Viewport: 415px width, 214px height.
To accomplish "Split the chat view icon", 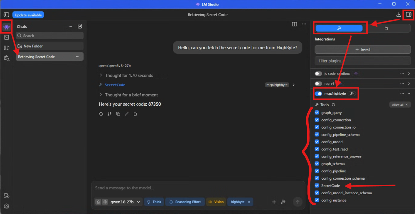I will (294, 24).
